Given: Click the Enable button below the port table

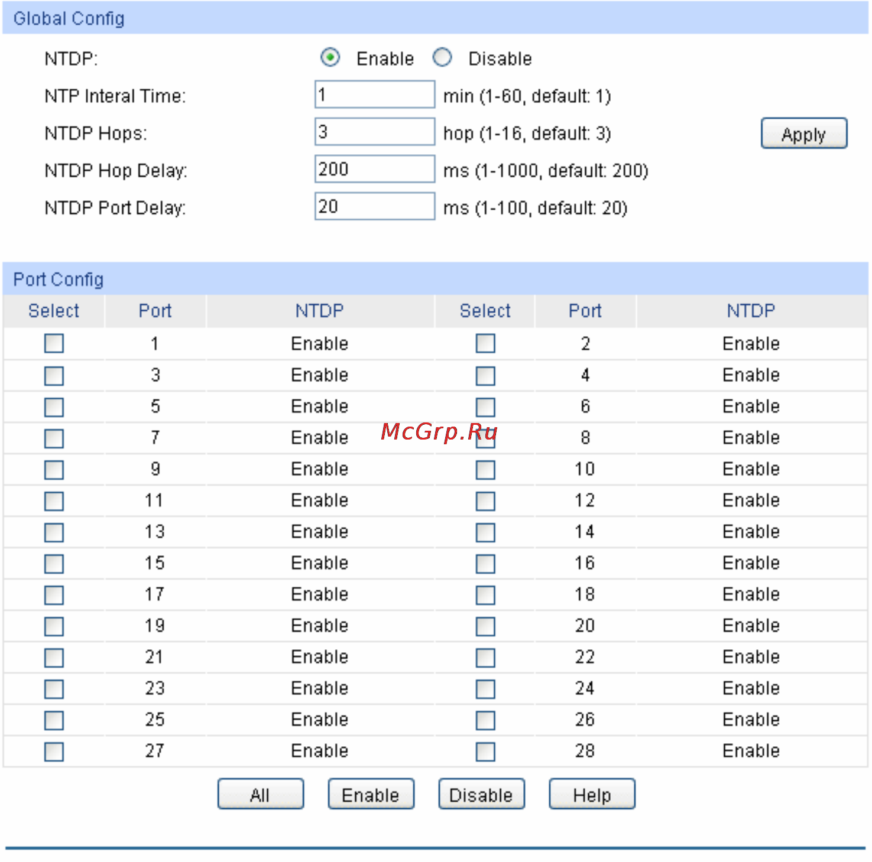Looking at the screenshot, I should point(371,794).
